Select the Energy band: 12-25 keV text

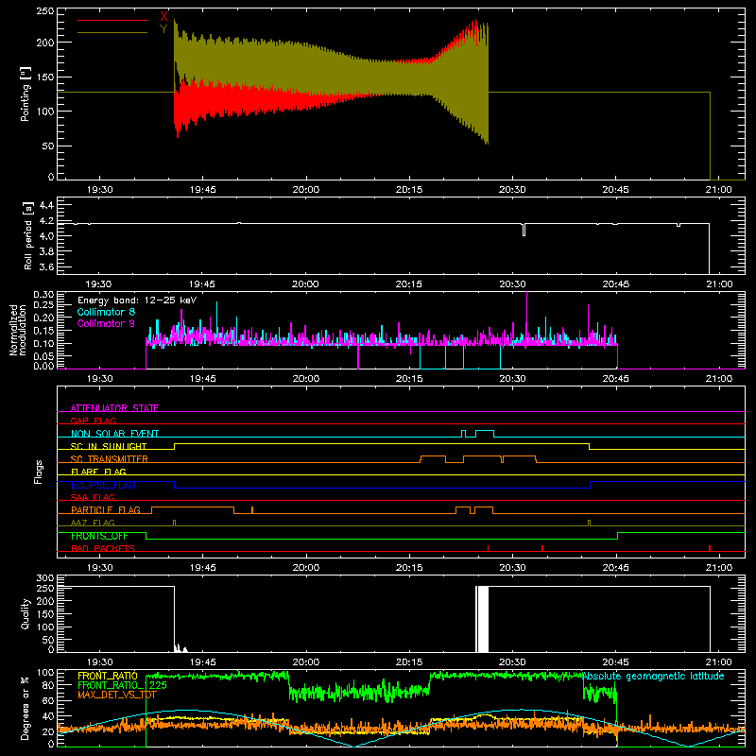click(x=137, y=301)
